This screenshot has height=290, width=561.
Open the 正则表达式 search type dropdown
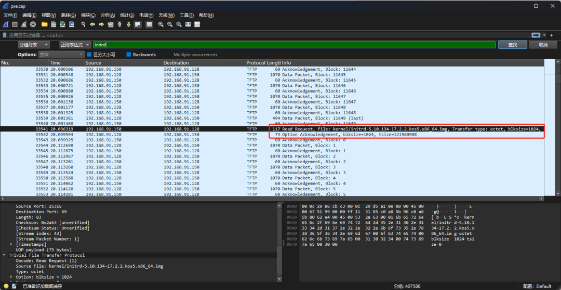(x=75, y=45)
